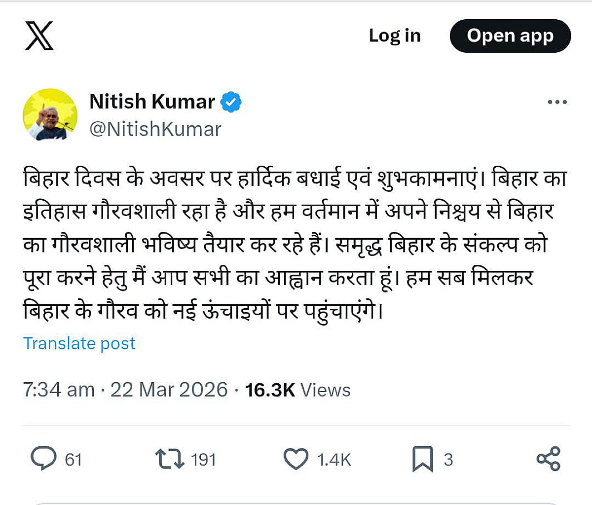592x505 pixels.
Task: Open replies with the comment bubble icon
Action: tap(43, 459)
